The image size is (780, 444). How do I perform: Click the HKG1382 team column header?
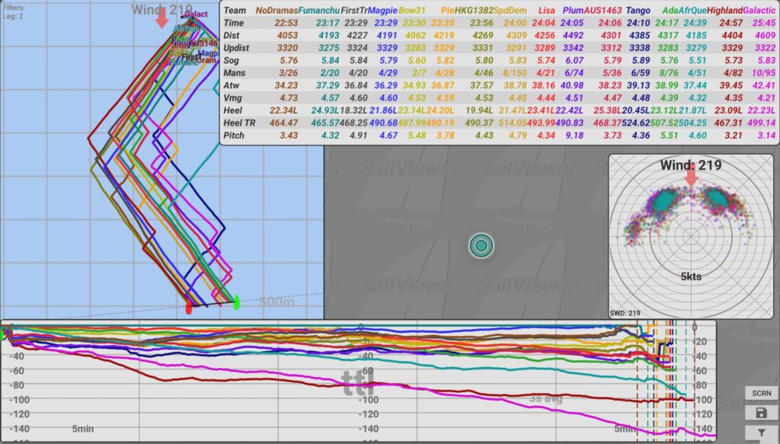point(474,11)
